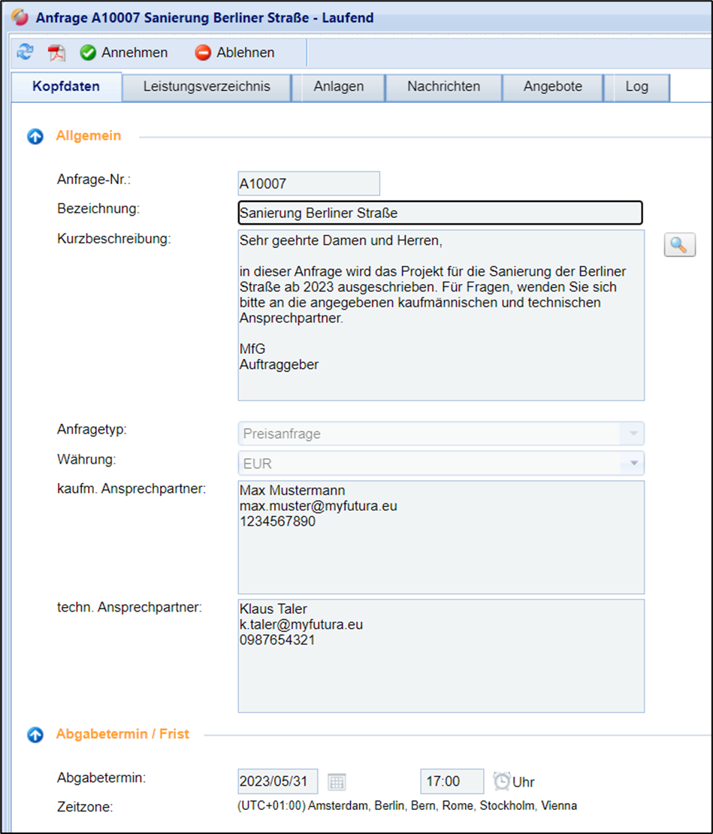
Task: Click the refresh icon in the toolbar
Action: click(26, 53)
